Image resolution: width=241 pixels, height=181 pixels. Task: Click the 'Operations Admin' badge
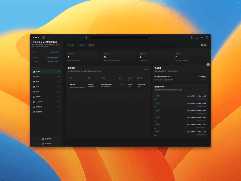tap(53, 62)
